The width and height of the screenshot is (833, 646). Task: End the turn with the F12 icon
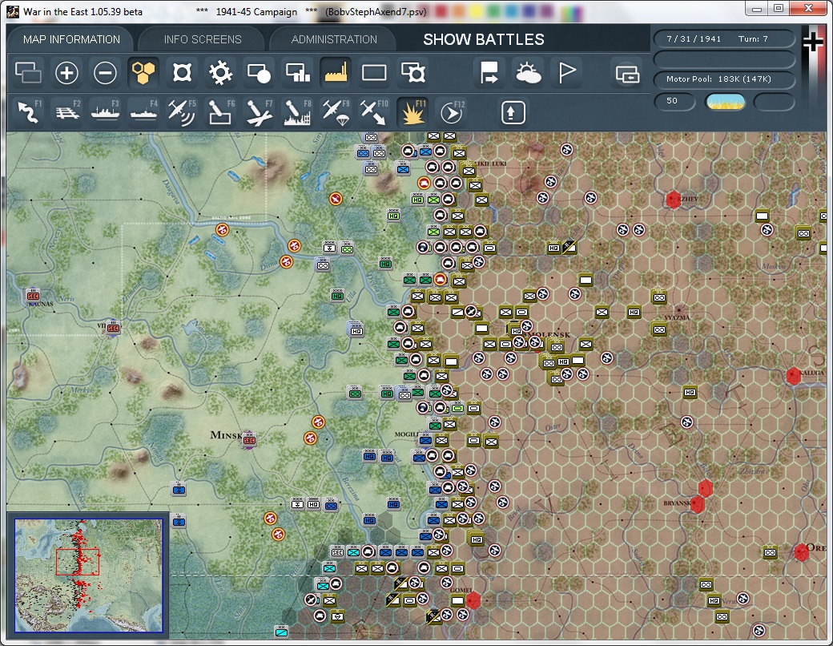[x=452, y=112]
